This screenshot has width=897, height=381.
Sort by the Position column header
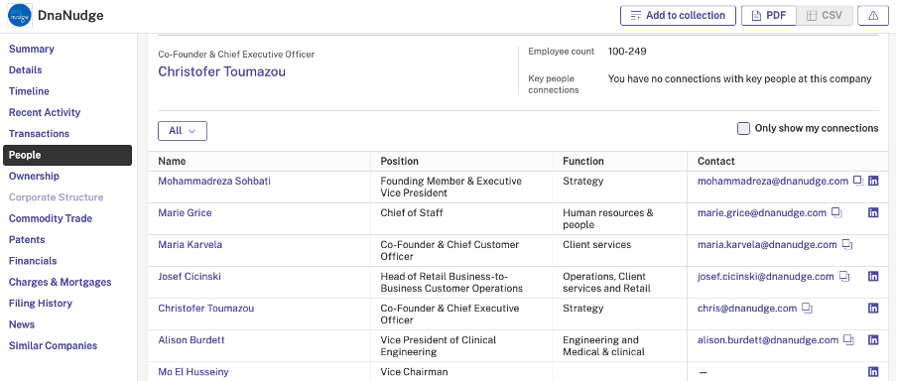399,162
